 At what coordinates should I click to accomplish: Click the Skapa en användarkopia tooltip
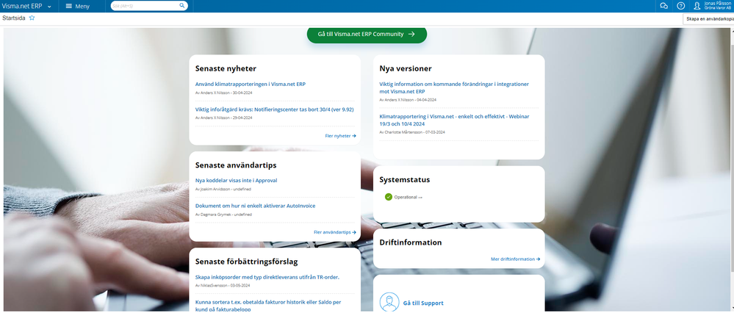(x=708, y=18)
